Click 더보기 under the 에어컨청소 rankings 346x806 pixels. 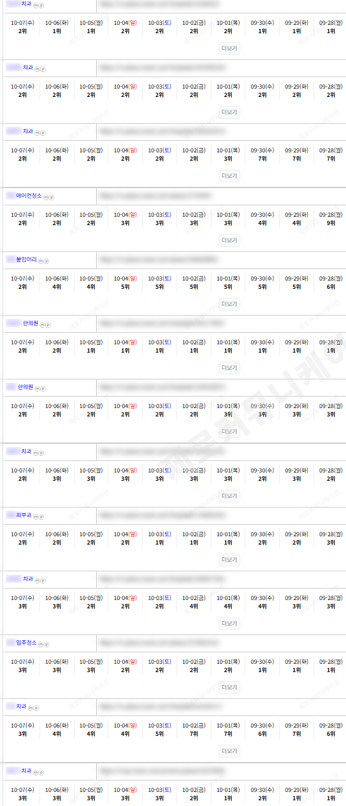[229, 240]
